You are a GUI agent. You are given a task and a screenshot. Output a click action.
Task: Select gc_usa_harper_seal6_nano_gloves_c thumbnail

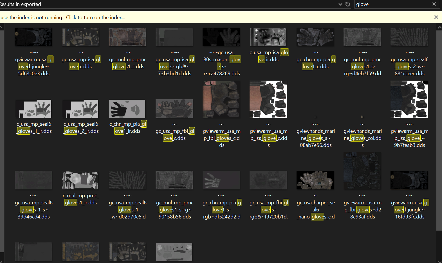pyautogui.click(x=315, y=180)
